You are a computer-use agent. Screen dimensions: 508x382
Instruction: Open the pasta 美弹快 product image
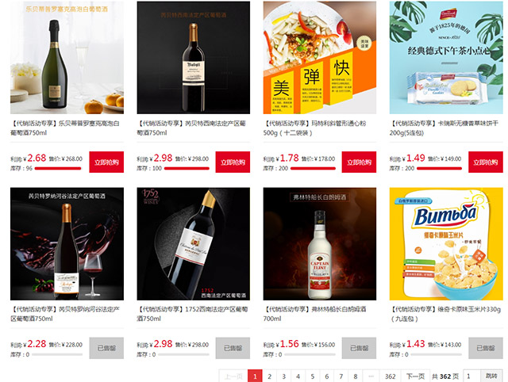pyautogui.click(x=320, y=57)
